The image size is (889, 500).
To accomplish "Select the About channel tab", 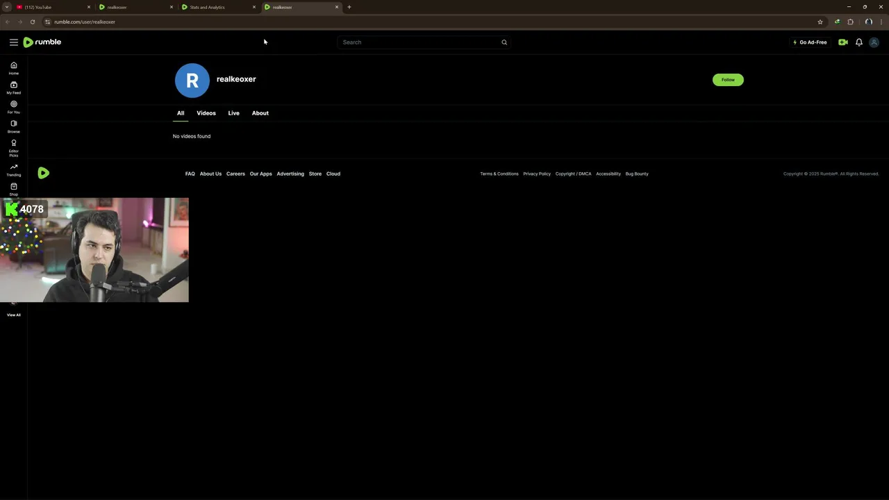I will click(260, 113).
